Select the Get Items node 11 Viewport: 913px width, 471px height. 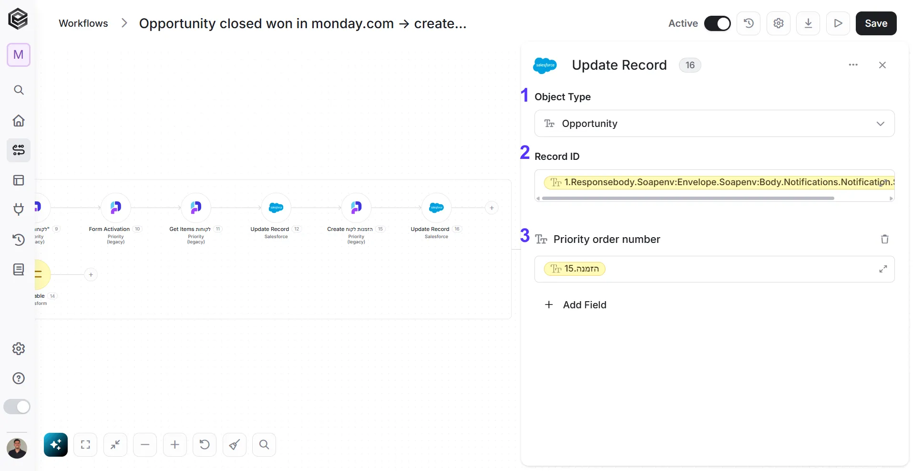pyautogui.click(x=196, y=208)
